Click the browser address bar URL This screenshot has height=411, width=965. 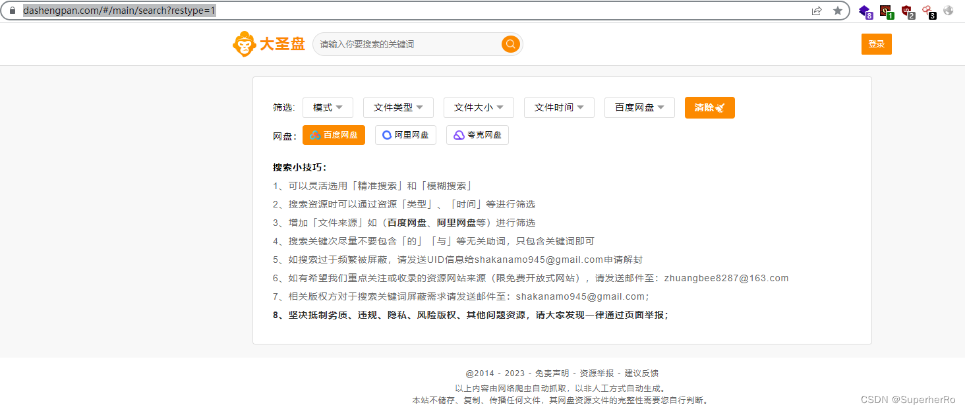pyautogui.click(x=119, y=11)
